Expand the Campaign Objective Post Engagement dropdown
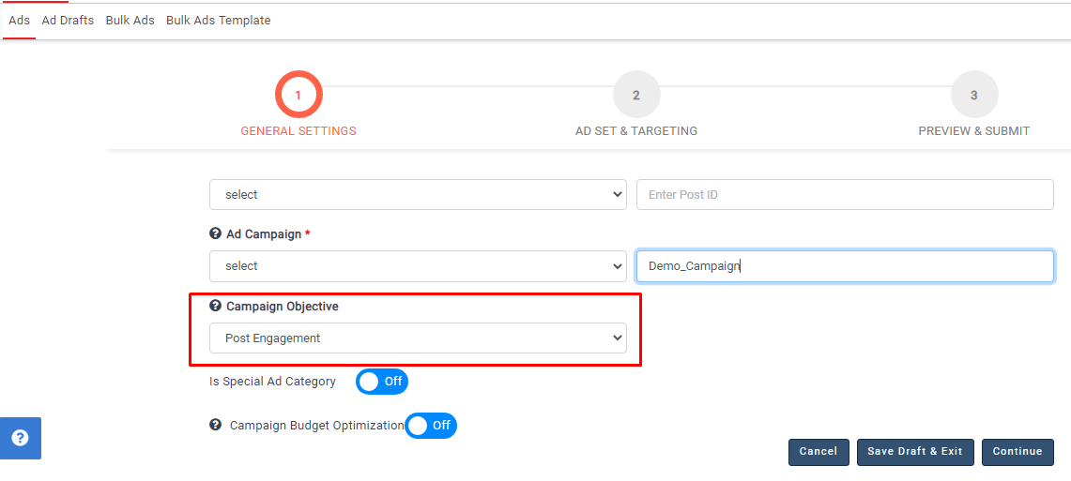The height and width of the screenshot is (481, 1071). [418, 338]
